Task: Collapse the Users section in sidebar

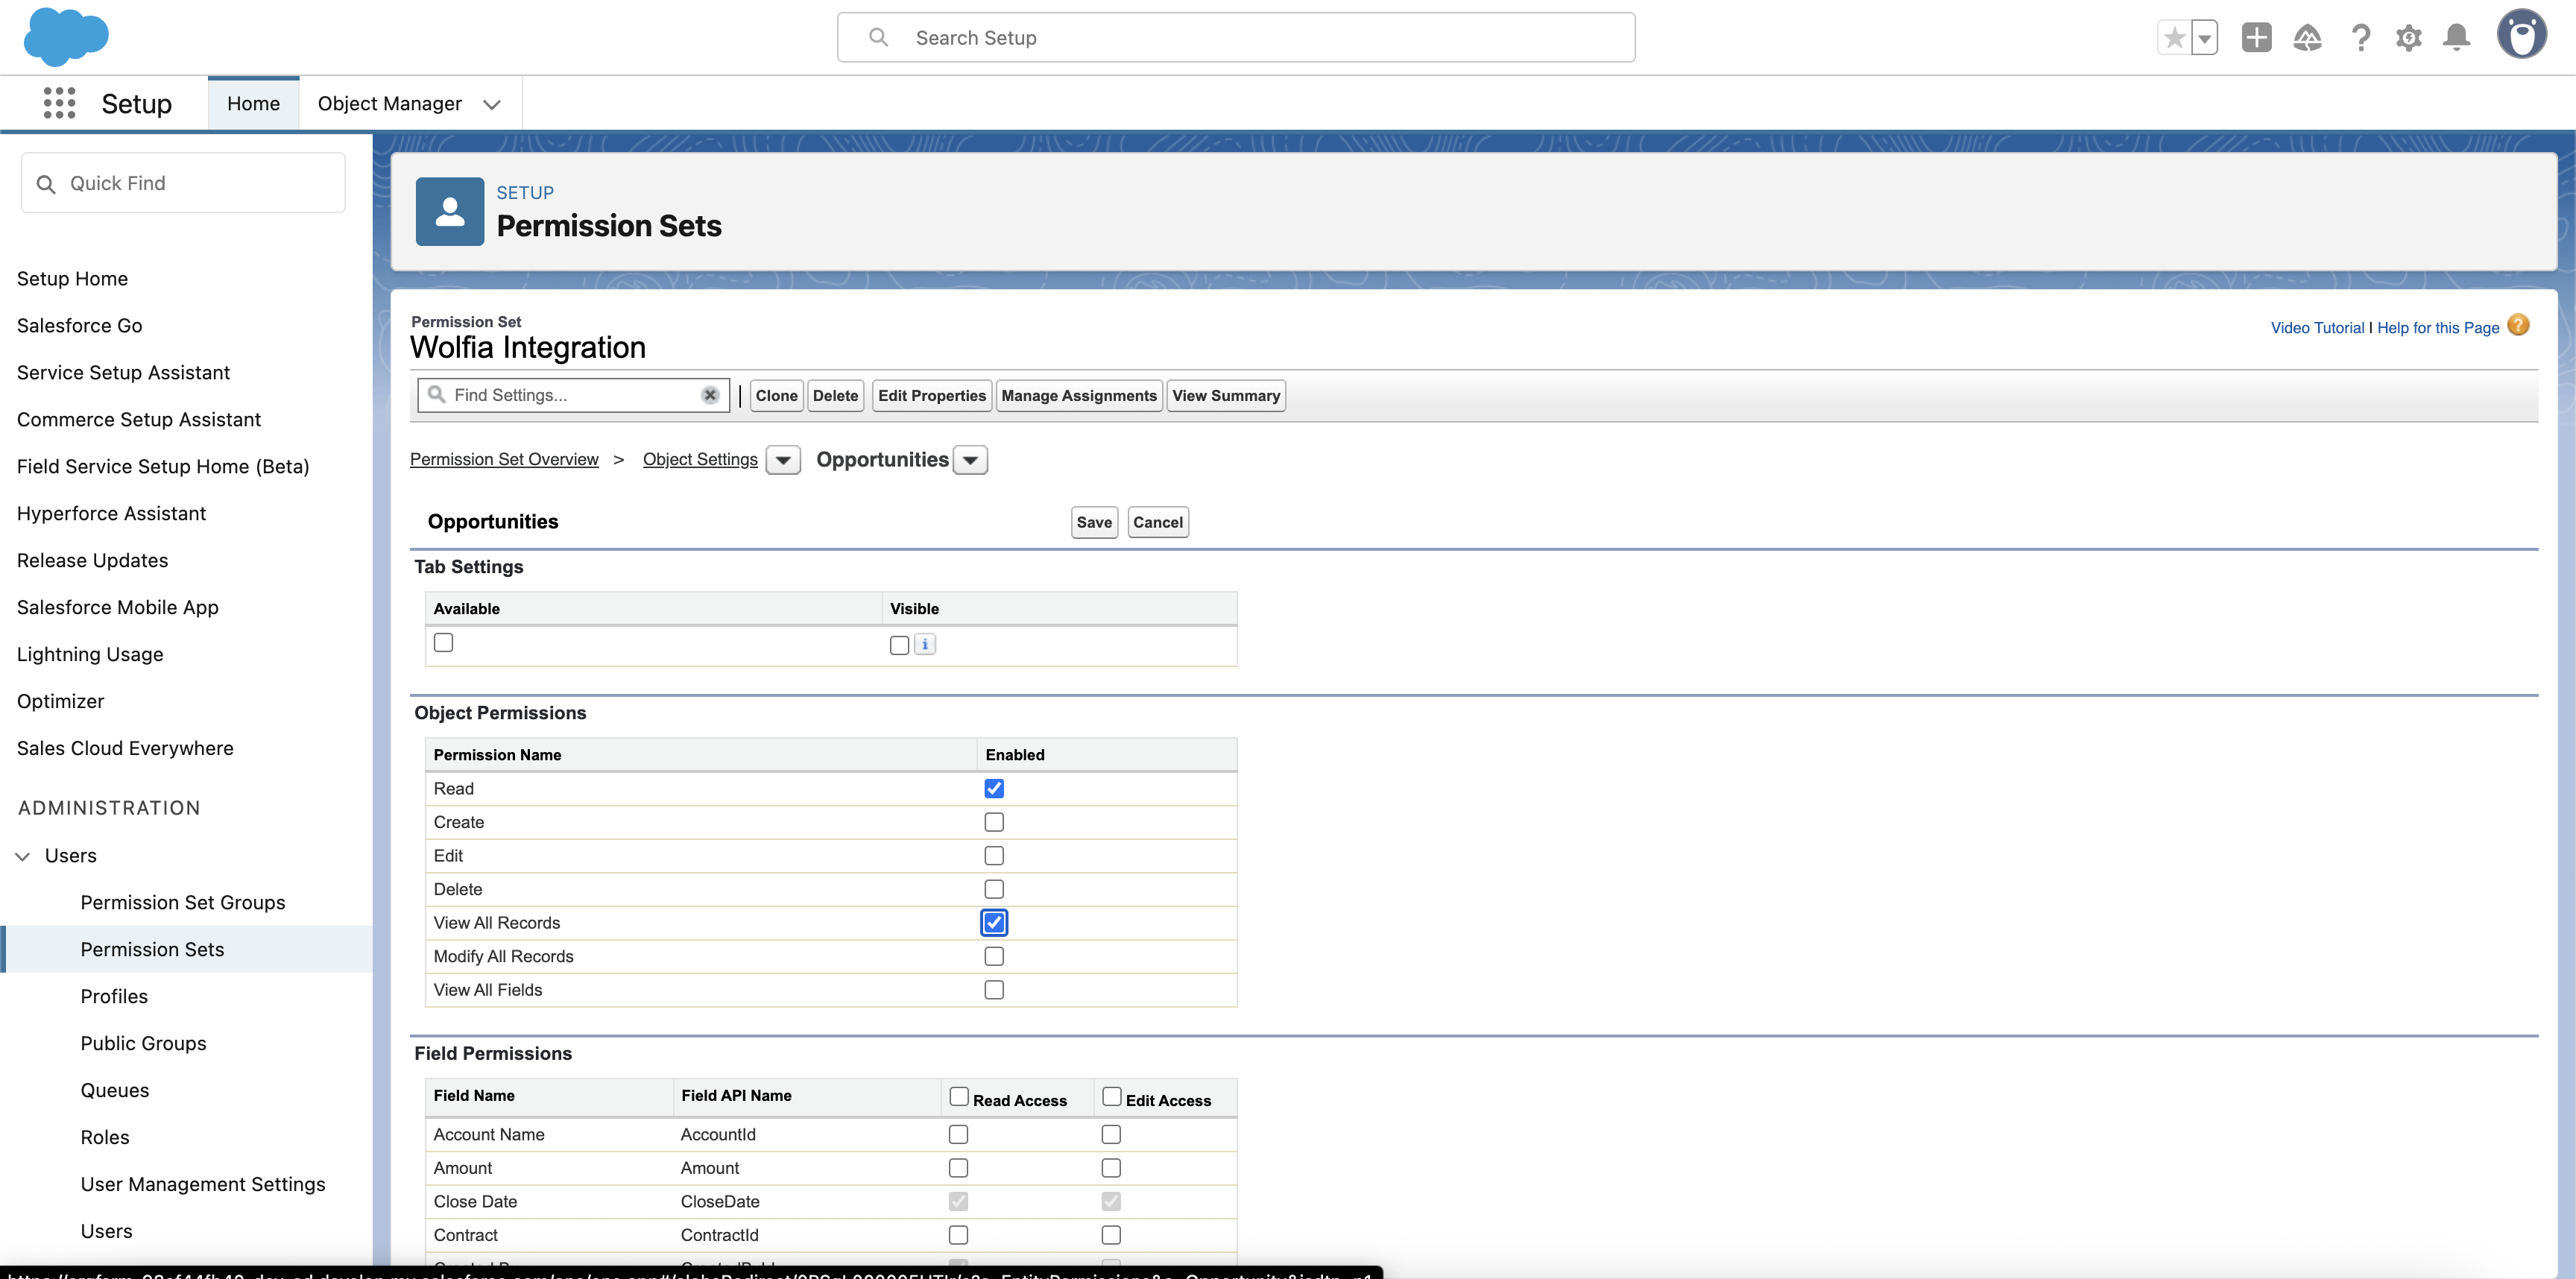Action: coord(22,855)
